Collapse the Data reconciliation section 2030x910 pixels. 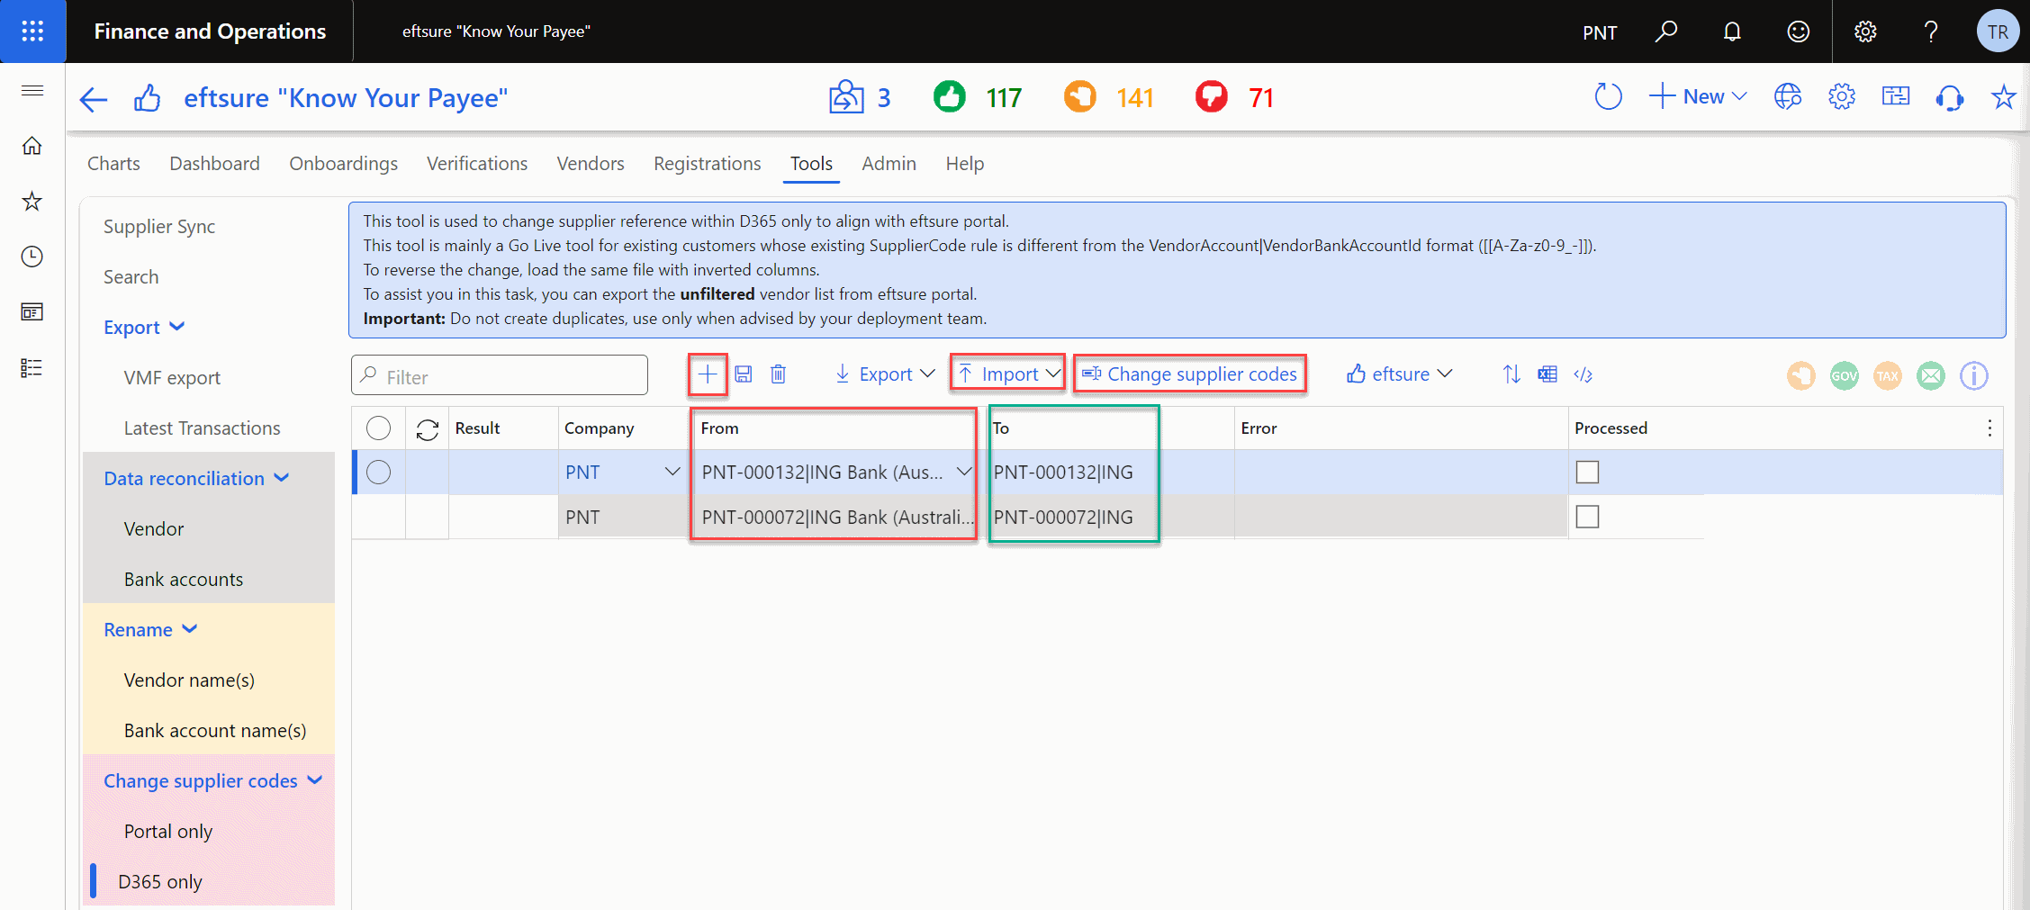tap(196, 479)
